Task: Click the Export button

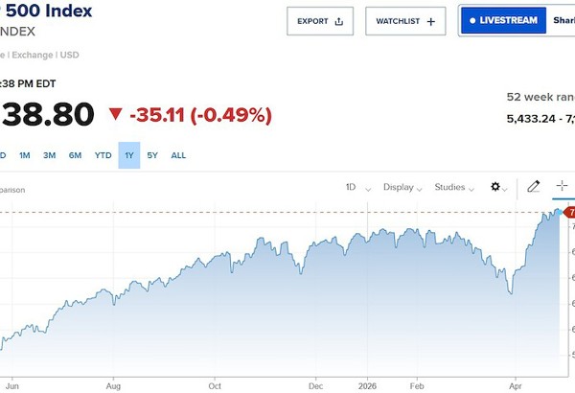Action: [x=320, y=21]
